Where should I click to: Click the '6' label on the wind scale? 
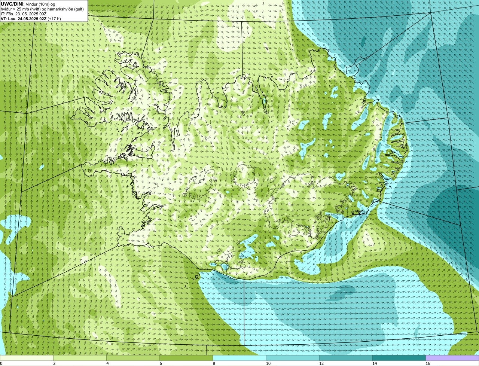[161, 363]
